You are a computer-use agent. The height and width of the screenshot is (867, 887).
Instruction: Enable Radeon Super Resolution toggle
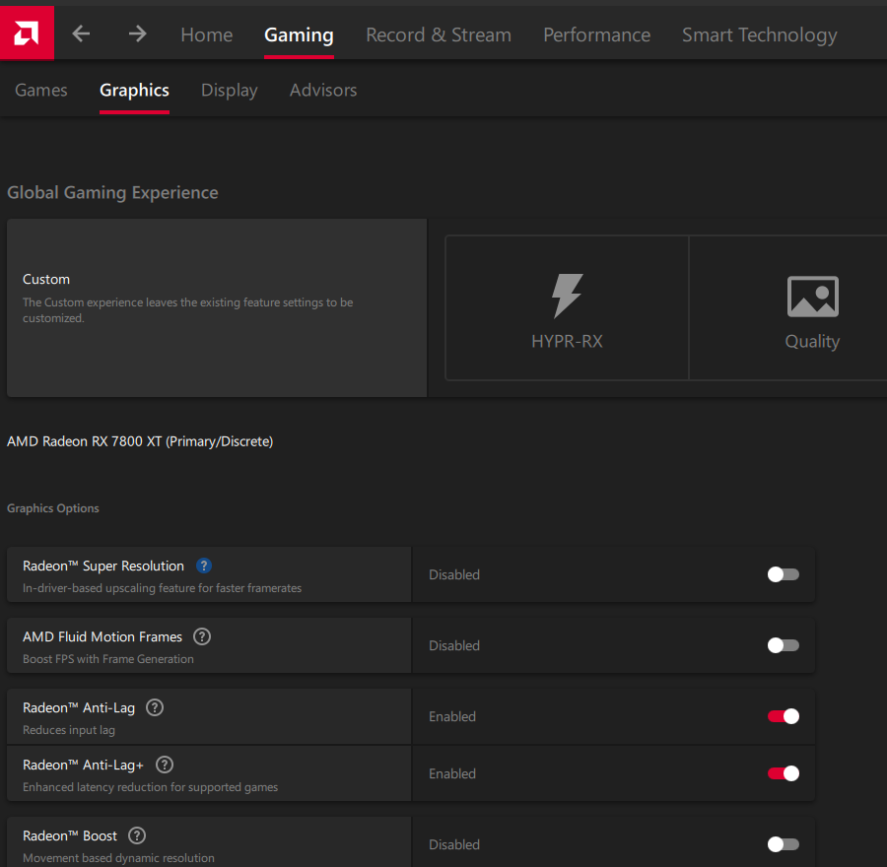tap(783, 574)
